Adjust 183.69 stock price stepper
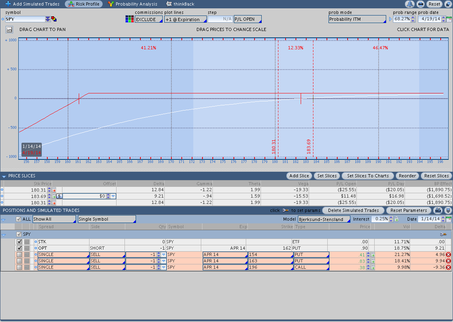The width and height of the screenshot is (453, 322). [49, 196]
